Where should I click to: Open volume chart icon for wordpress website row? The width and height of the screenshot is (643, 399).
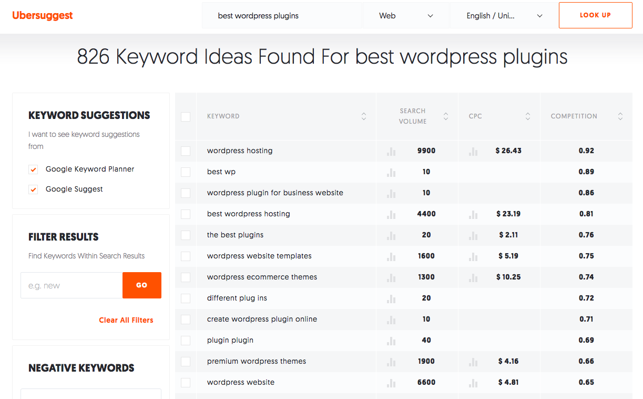391,383
